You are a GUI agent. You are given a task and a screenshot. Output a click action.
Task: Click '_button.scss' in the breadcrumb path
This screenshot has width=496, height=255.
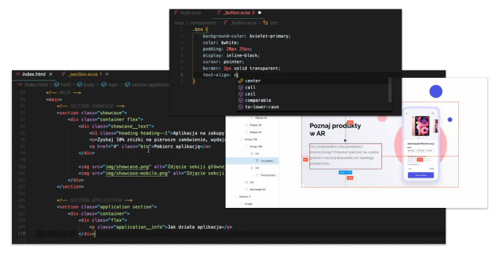point(243,23)
